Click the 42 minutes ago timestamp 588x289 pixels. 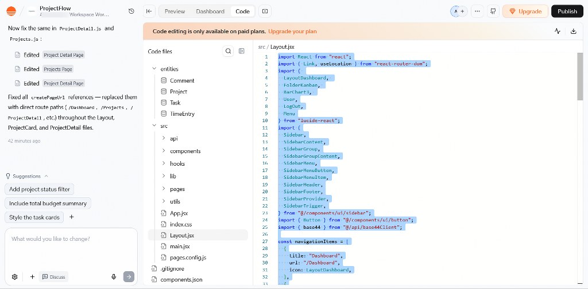coord(24,141)
